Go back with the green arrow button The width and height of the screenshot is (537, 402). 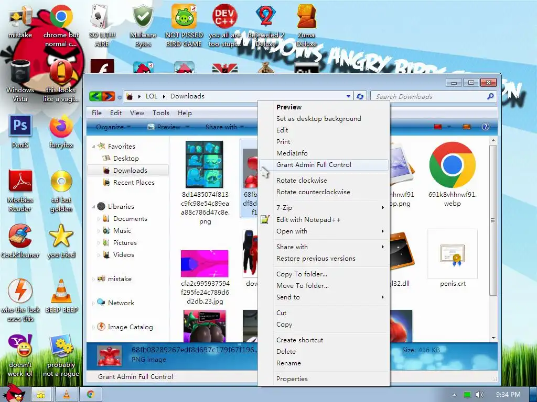click(95, 96)
